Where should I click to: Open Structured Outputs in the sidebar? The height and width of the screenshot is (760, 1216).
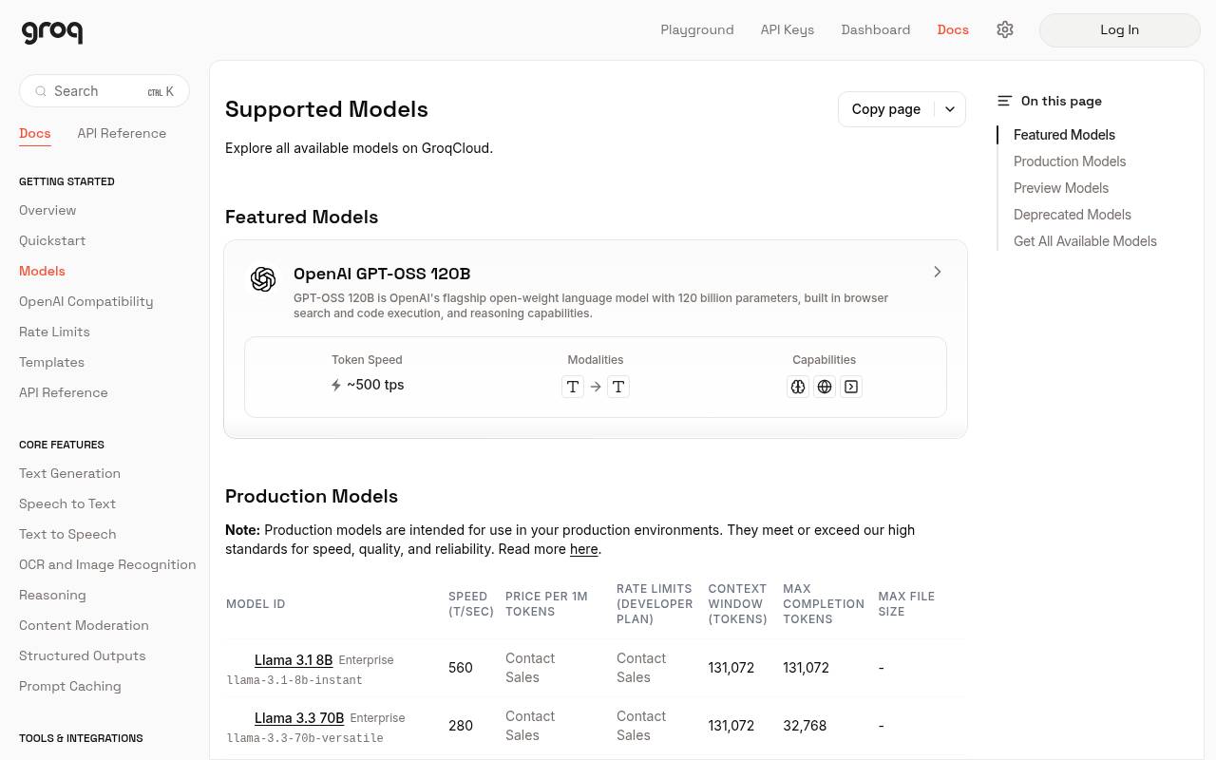click(x=83, y=655)
